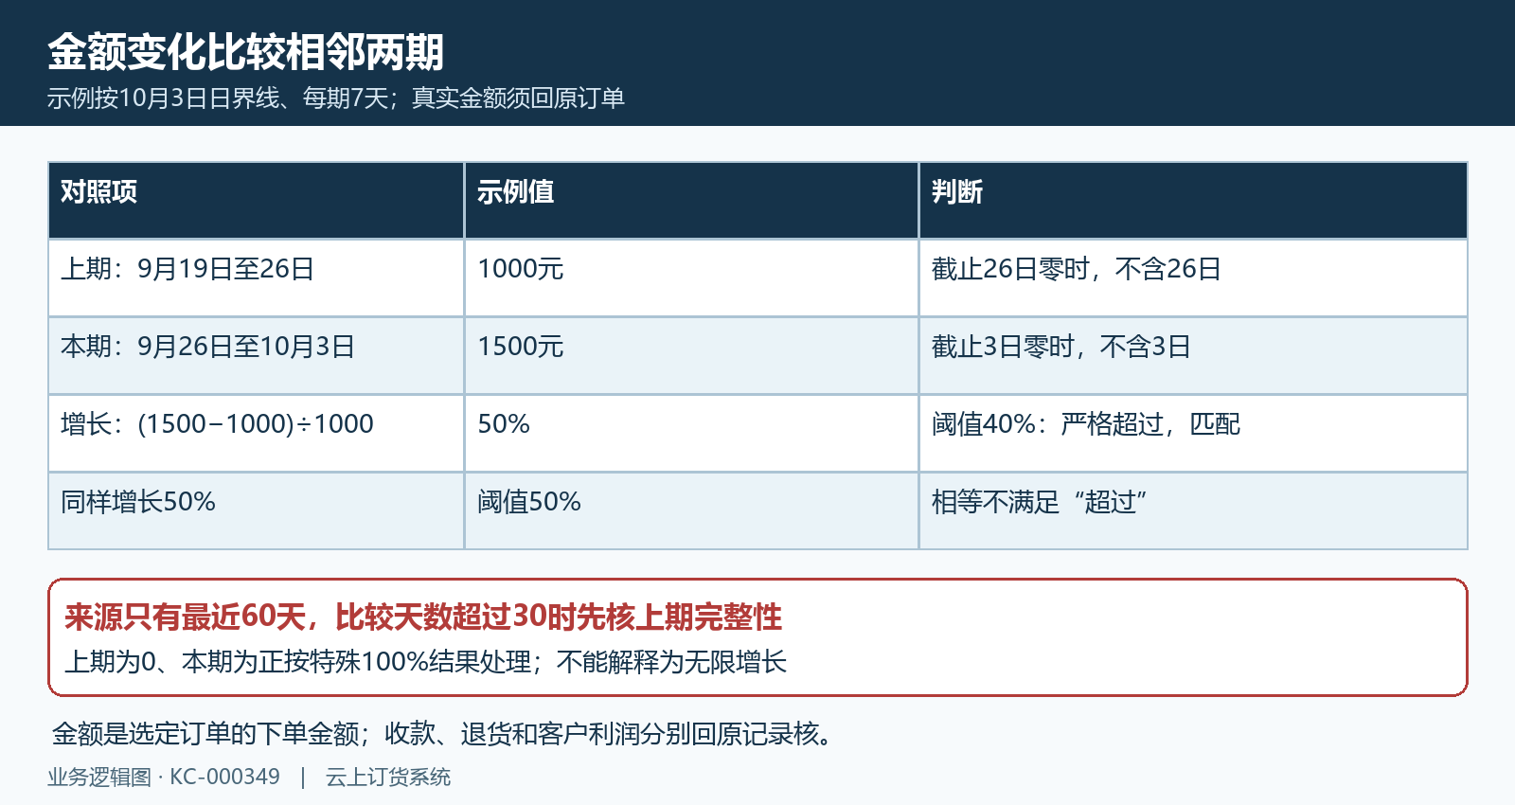This screenshot has height=805, width=1515.
Task: Click the formula cell 增长：(1500−1000)÷1000
Action: pos(256,434)
